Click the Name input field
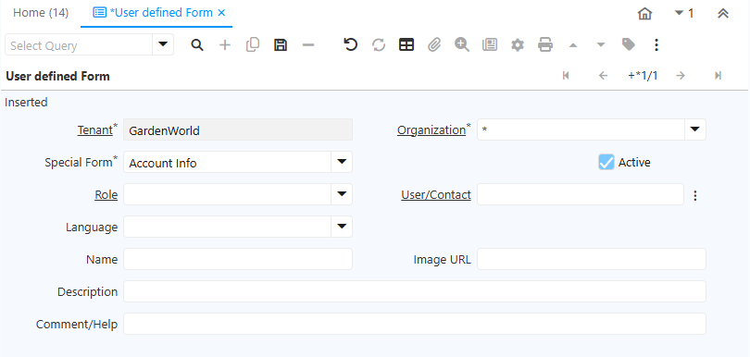 coord(238,259)
